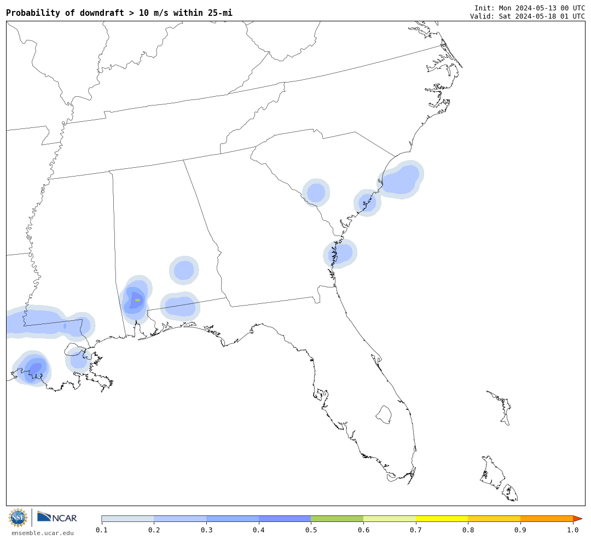Click the NSF logo

(18, 518)
